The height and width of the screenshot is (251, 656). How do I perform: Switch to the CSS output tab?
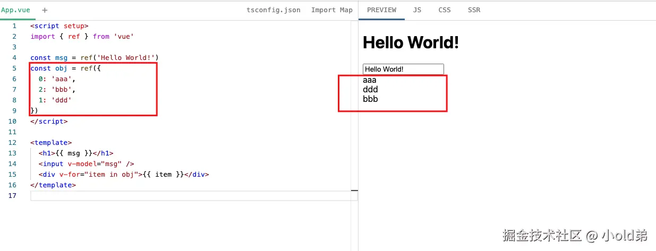[445, 10]
